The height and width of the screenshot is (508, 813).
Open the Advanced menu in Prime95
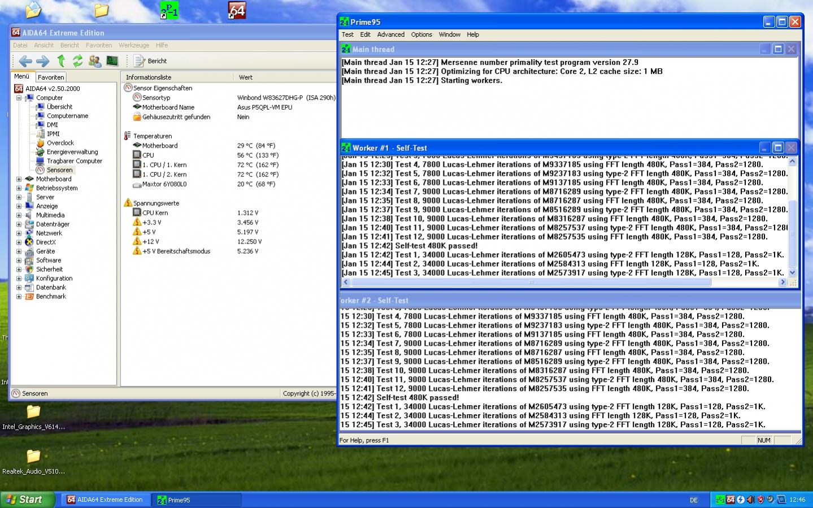tap(391, 34)
